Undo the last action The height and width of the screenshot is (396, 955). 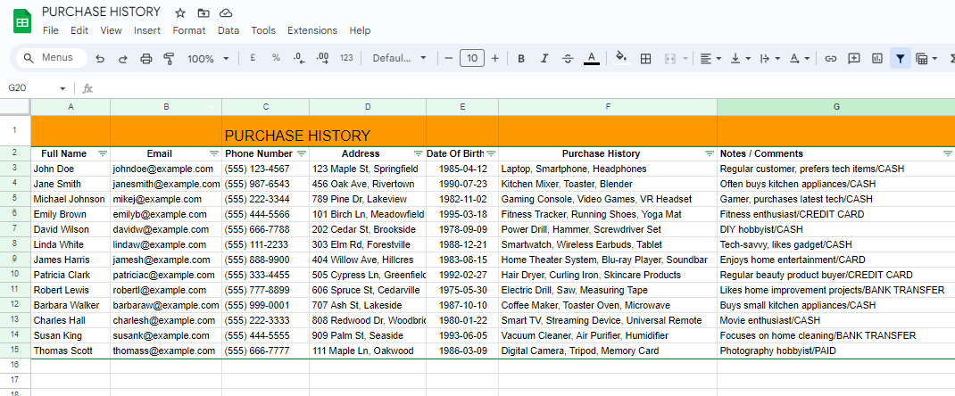tap(100, 58)
